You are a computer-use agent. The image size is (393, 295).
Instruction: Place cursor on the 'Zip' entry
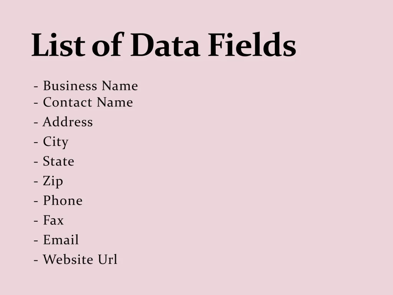(53, 181)
